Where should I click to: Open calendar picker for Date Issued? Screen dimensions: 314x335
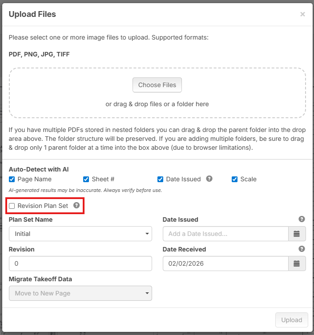[x=297, y=234]
